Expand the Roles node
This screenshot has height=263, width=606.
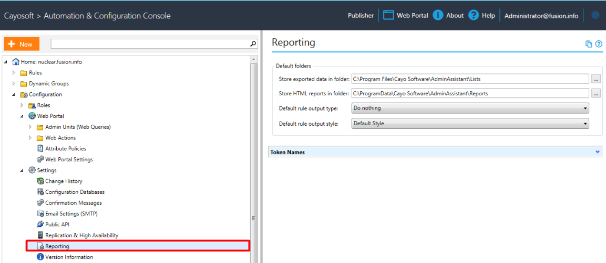pos(23,105)
